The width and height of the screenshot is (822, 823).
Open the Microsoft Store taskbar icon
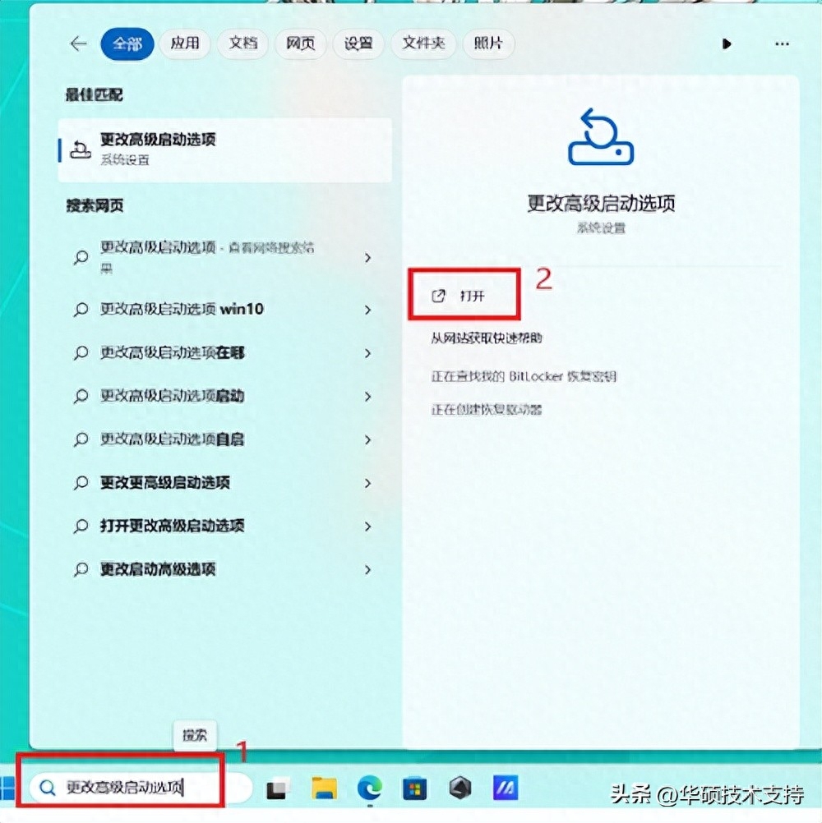tap(414, 789)
